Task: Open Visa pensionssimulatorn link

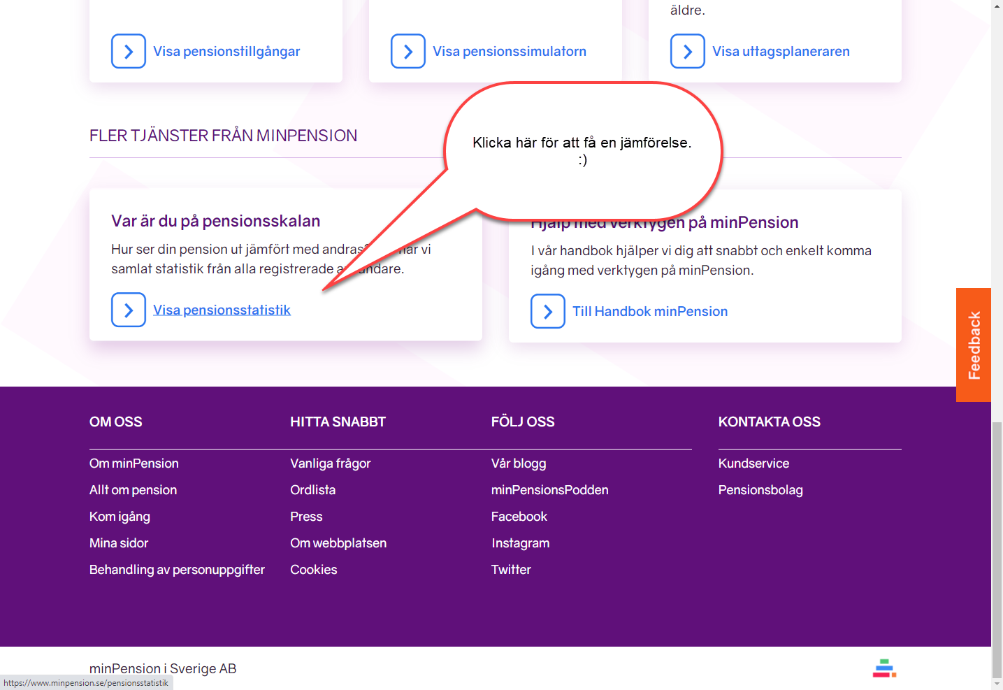Action: click(509, 51)
